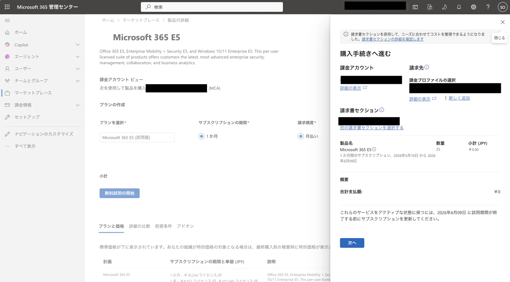This screenshot has width=510, height=282.
Task: Click マーケットプレース breadcrumb link
Action: tap(141, 20)
